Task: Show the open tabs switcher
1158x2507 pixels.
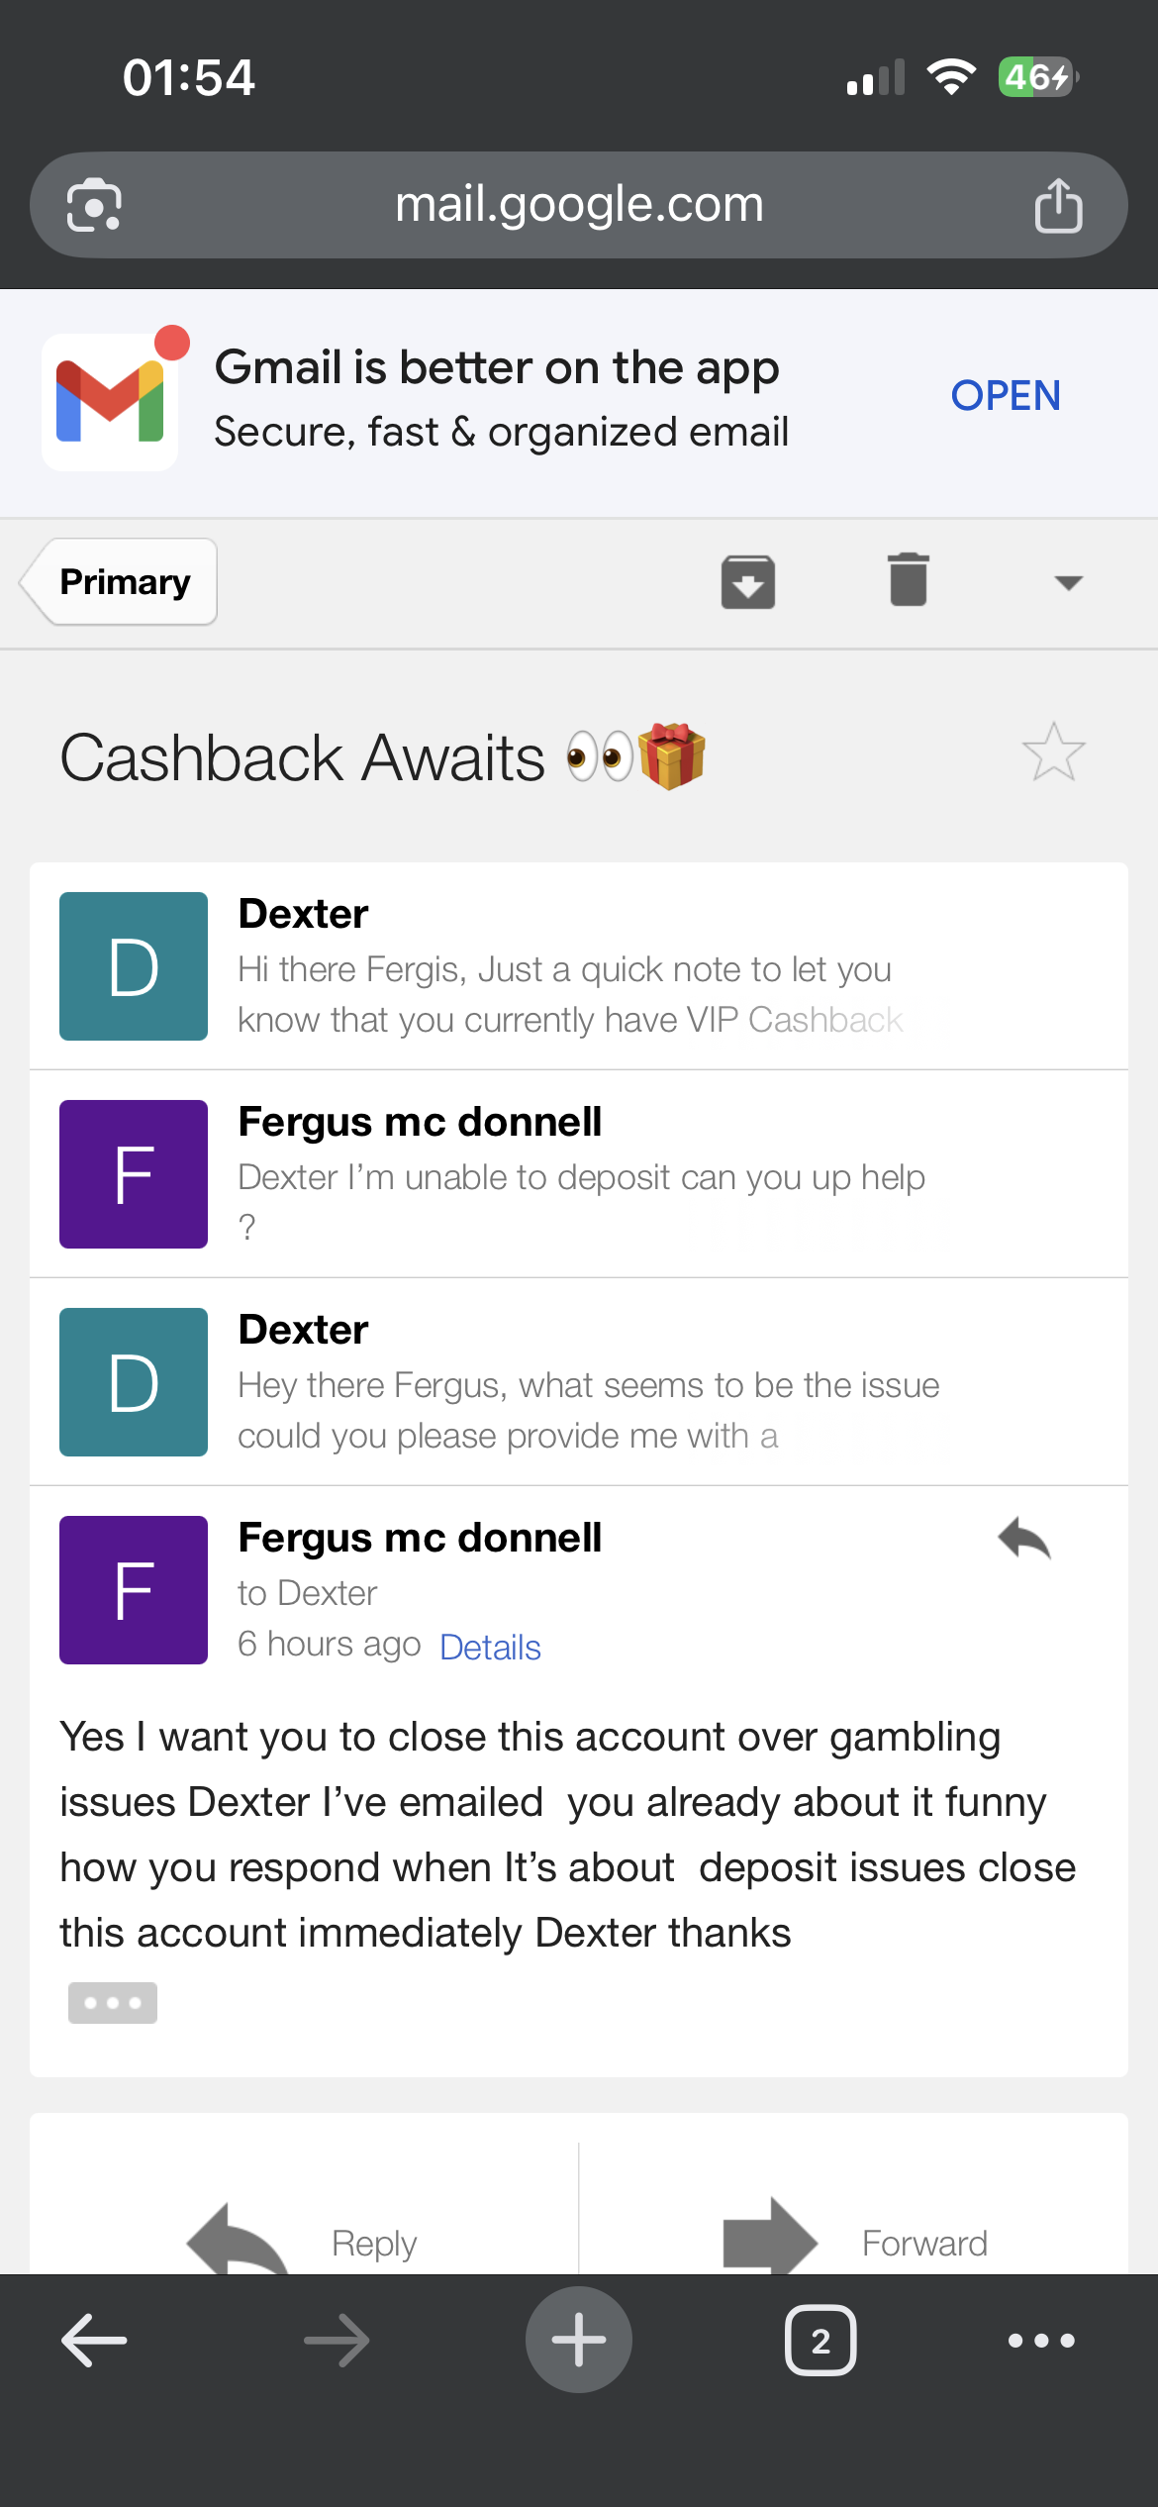Action: (x=820, y=2341)
